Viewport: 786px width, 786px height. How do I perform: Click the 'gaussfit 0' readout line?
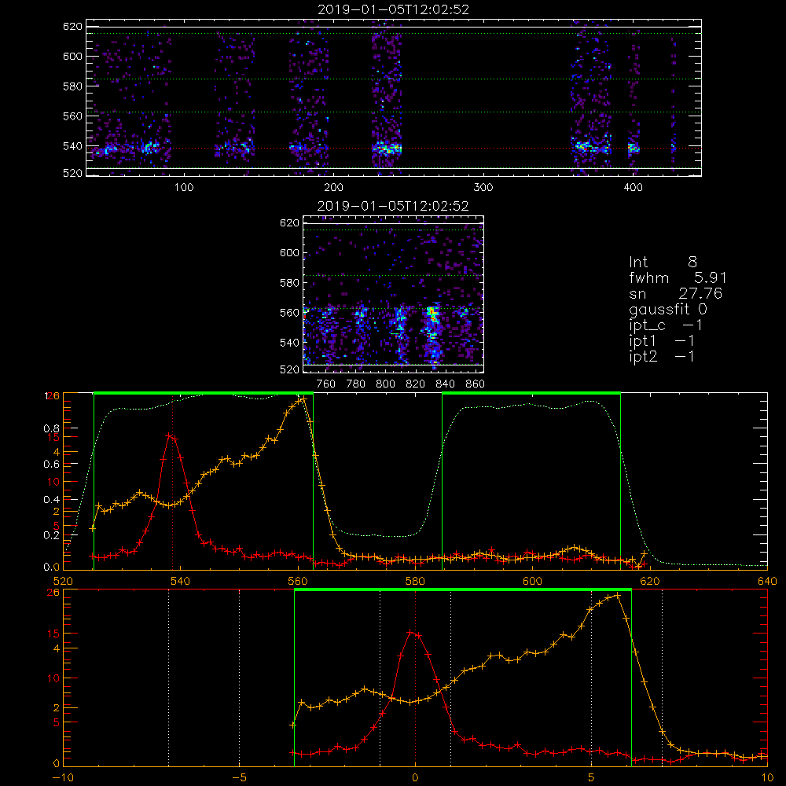click(x=668, y=309)
